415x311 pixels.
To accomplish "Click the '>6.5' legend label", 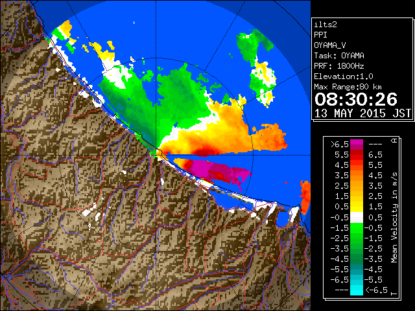I will click(x=340, y=144).
